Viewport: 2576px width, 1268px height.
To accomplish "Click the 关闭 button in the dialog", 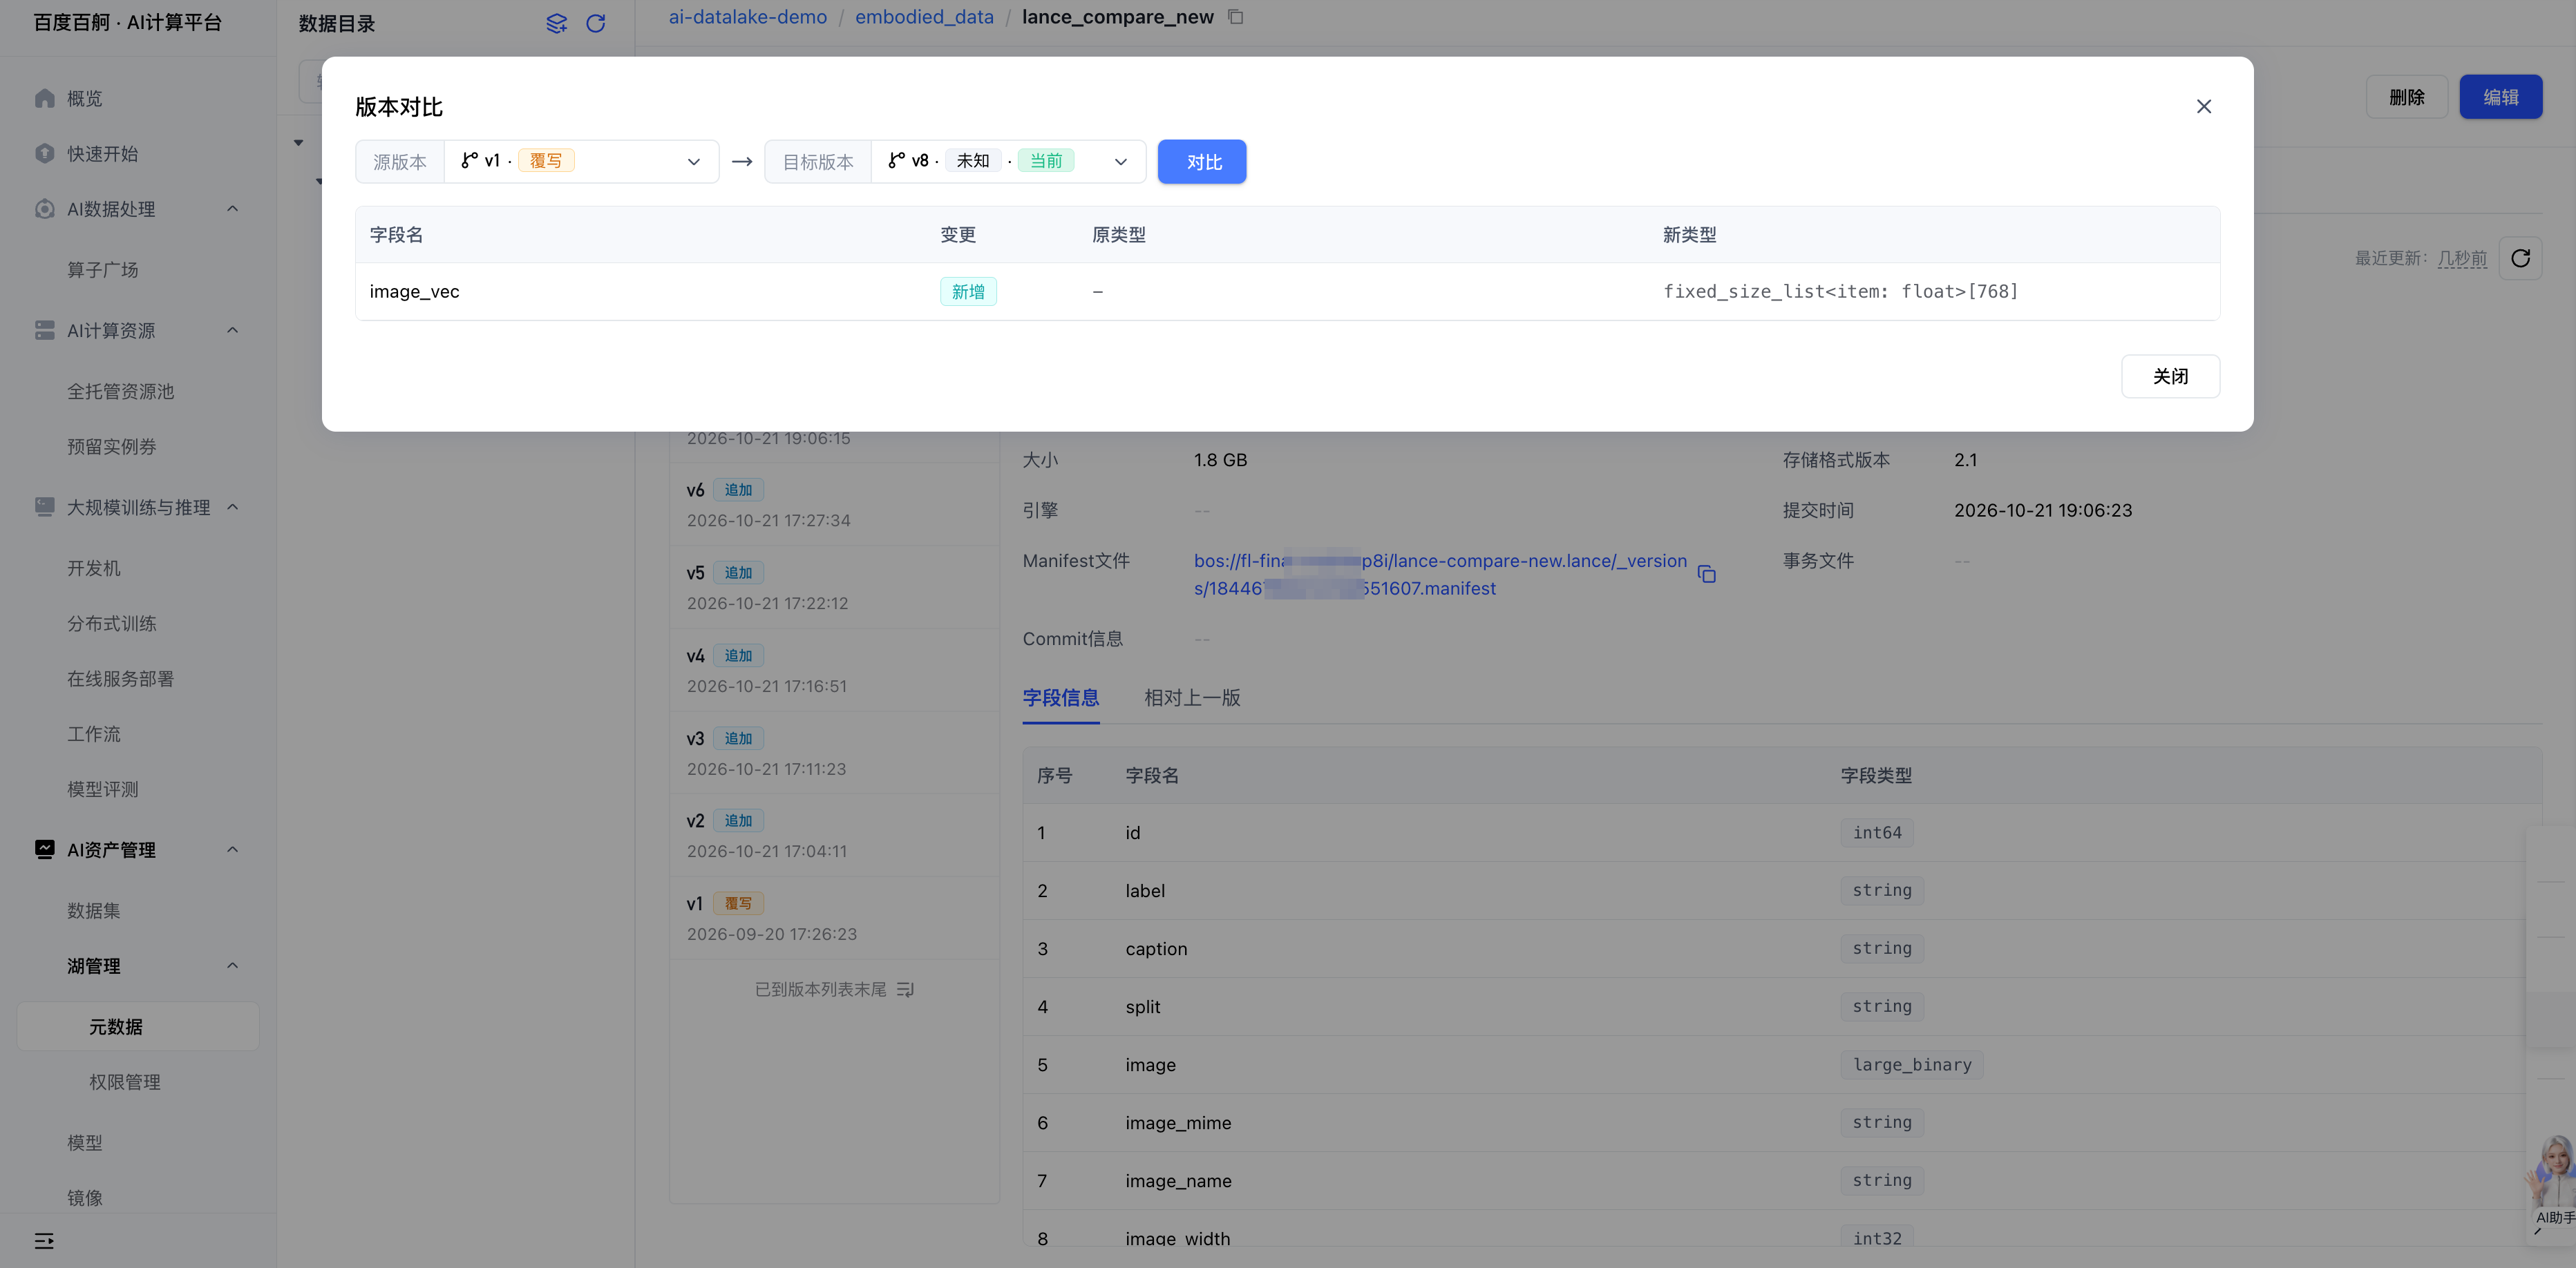I will 2170,376.
